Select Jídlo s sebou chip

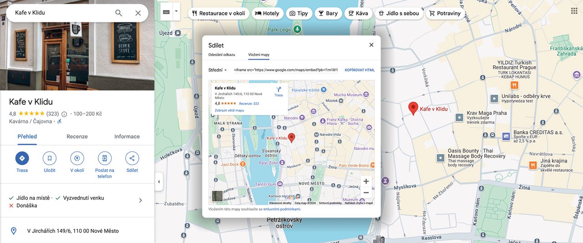(399, 13)
